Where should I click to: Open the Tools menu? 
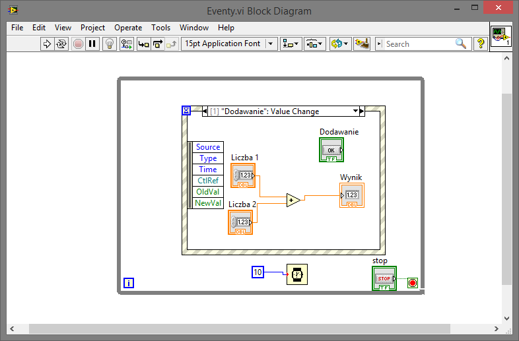pos(160,28)
